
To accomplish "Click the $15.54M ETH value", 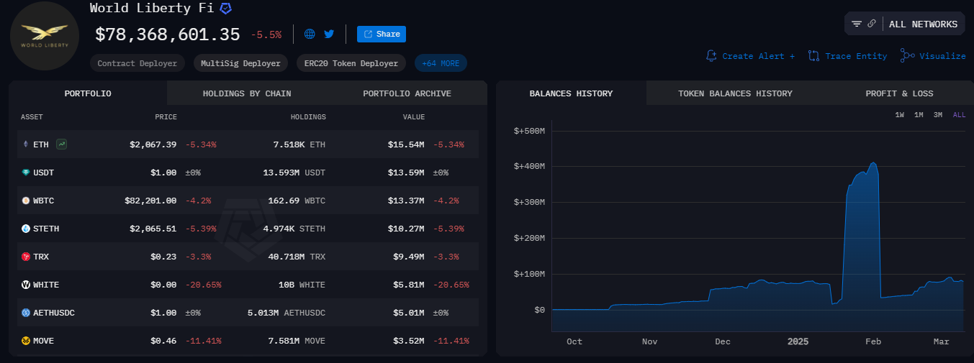I will [x=406, y=144].
